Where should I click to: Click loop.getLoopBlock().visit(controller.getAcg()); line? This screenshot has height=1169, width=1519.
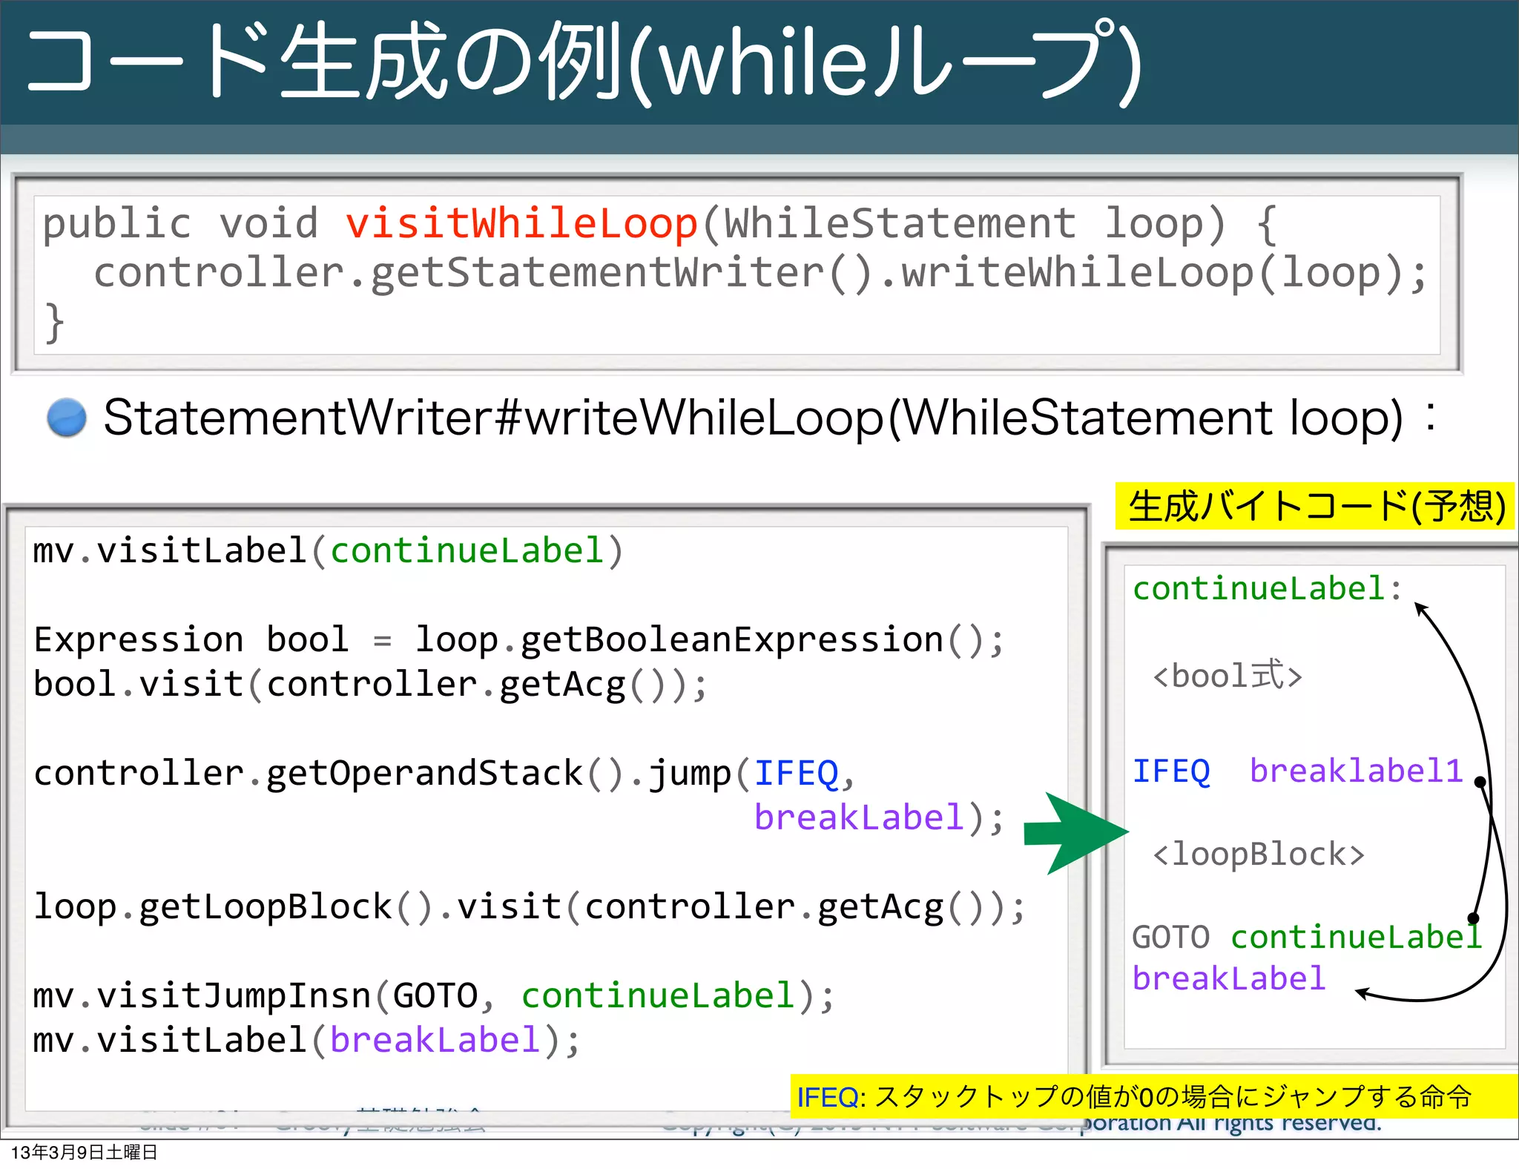click(x=530, y=907)
